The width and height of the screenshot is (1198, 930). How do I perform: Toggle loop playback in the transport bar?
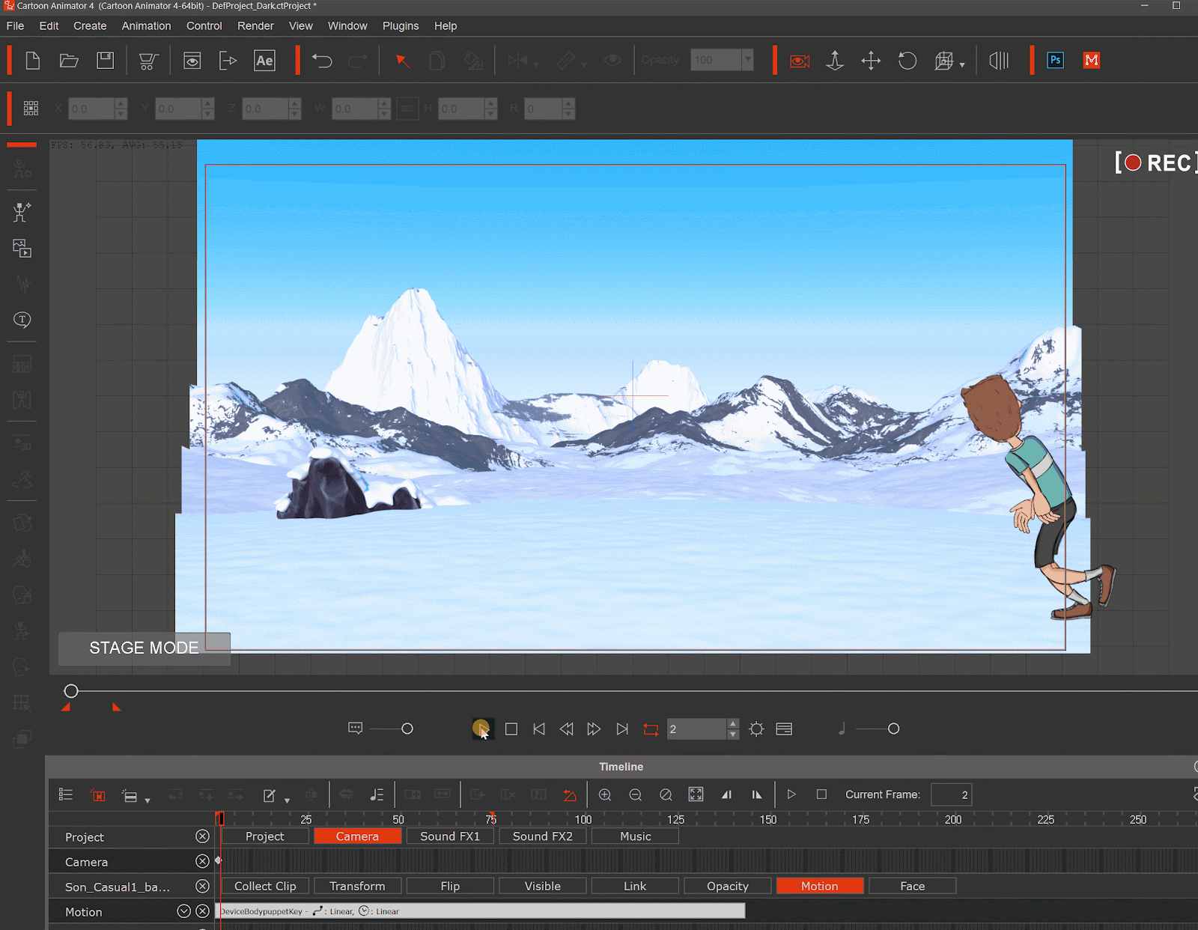coord(650,729)
